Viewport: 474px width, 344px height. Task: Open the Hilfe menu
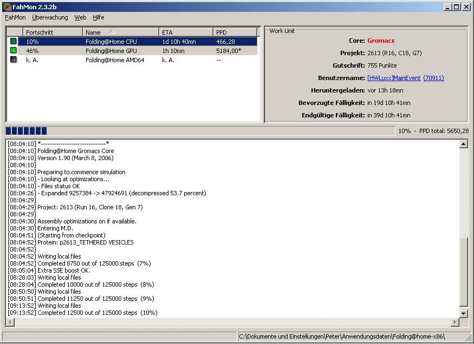click(x=98, y=17)
